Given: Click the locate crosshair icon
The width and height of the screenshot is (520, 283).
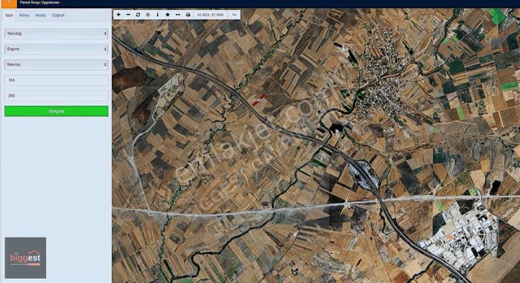Looking at the screenshot, I should pos(148,15).
